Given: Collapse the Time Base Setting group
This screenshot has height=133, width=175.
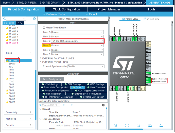Looking at the screenshot, I should (40, 119).
